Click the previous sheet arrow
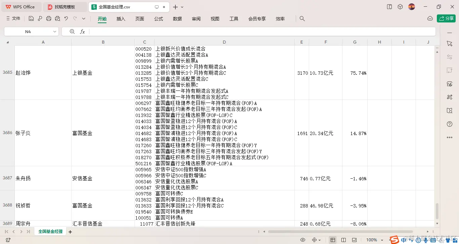The width and height of the screenshot is (459, 244). (x=14, y=232)
